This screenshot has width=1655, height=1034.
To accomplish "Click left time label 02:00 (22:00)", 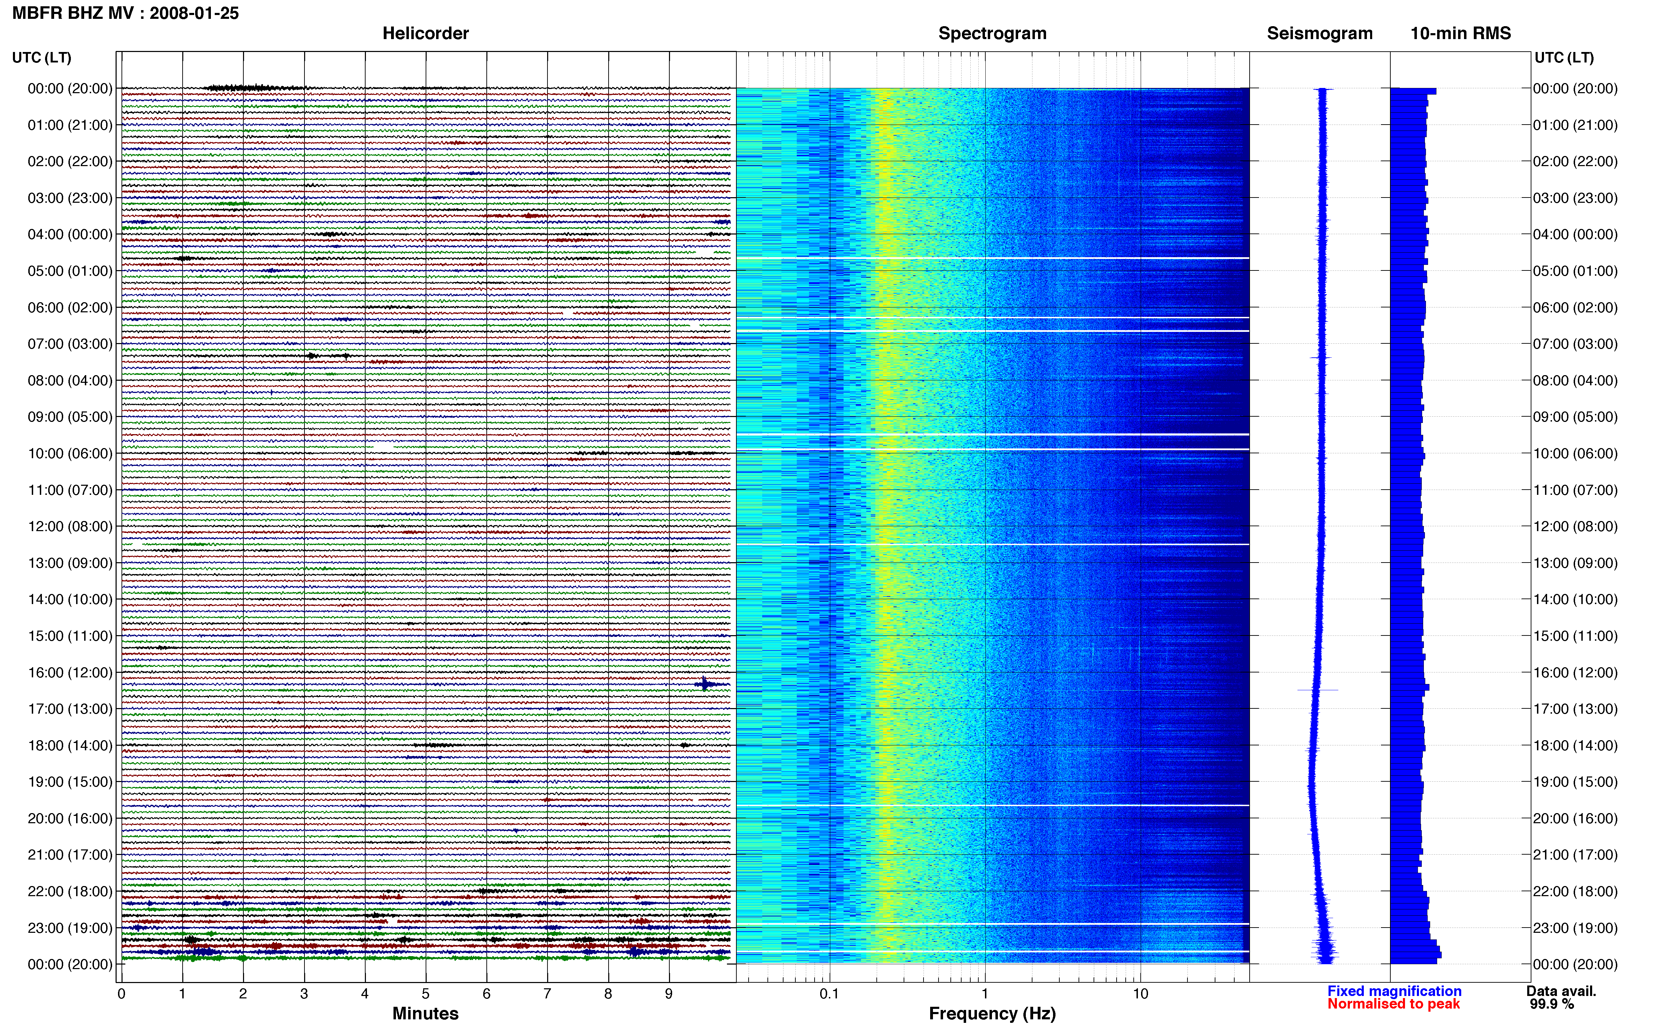I will coord(70,161).
